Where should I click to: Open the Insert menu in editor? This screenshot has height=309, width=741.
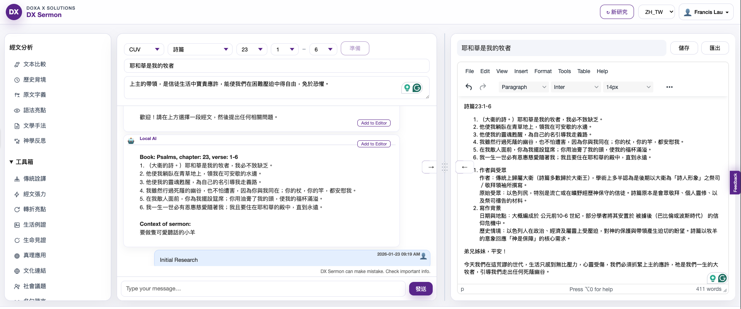click(521, 71)
